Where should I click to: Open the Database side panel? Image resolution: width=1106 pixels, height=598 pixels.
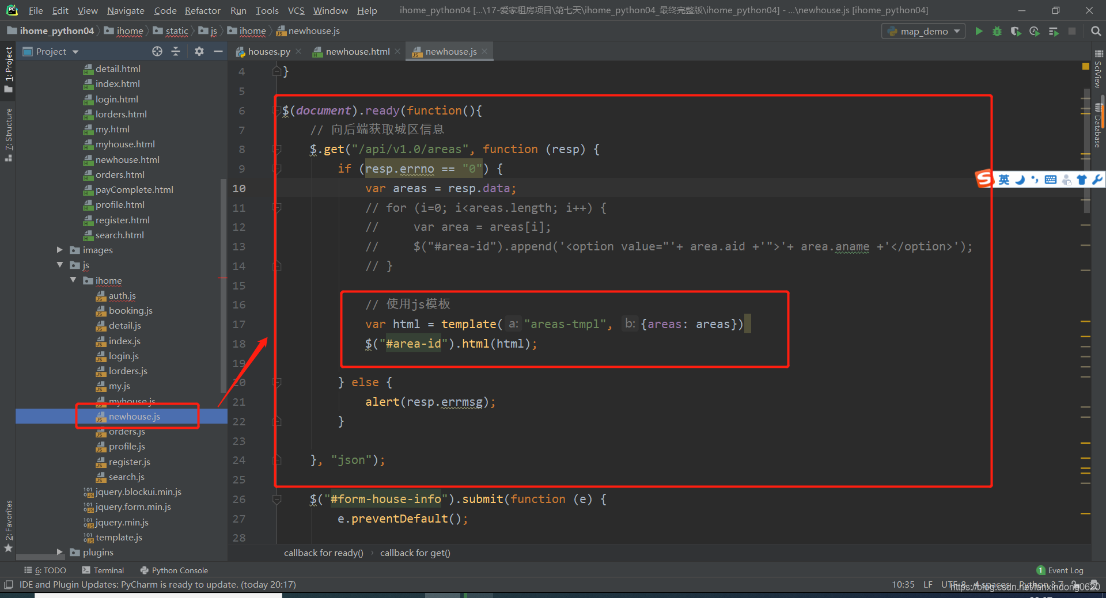1098,125
